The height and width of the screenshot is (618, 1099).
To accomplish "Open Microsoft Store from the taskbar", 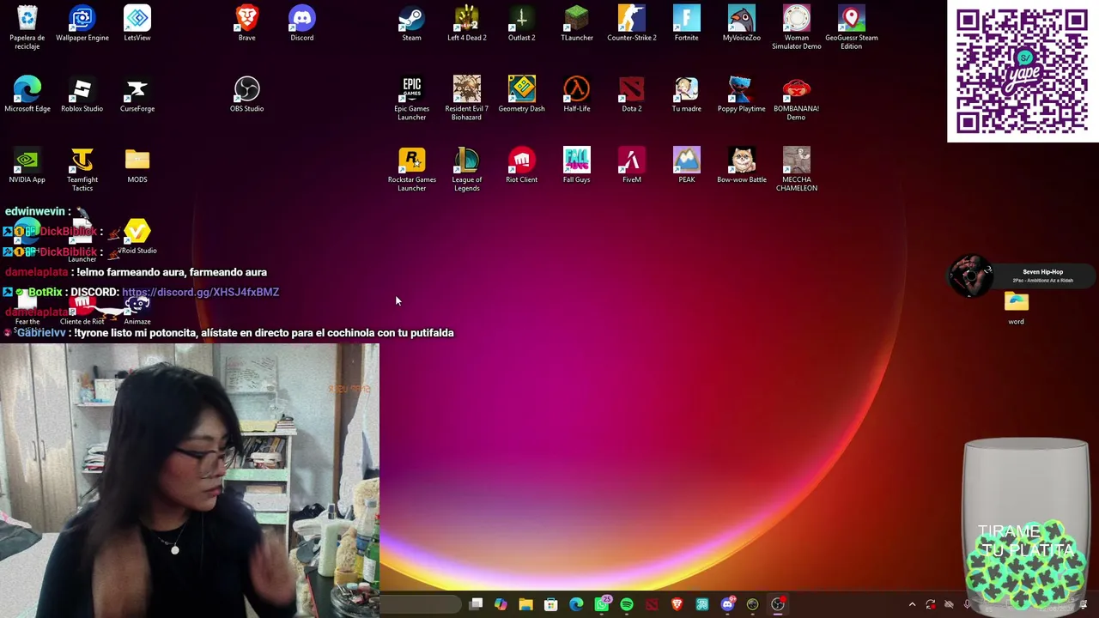I will coord(551,604).
